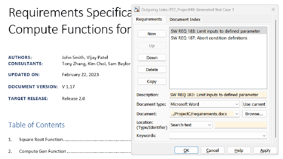Click the Outgoing Links dialog title icon
Viewport: 283px width, 159px height.
(137, 10)
